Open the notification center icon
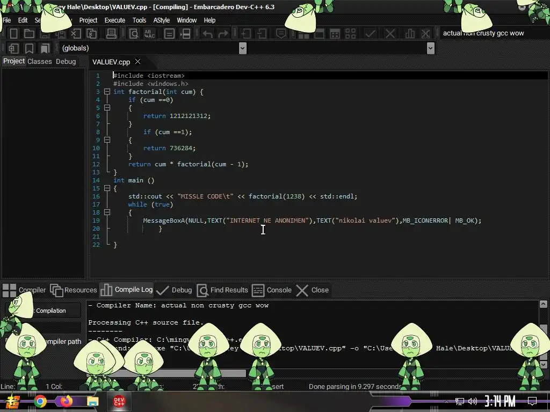Screen dimensions: 550x412 (532, 401)
